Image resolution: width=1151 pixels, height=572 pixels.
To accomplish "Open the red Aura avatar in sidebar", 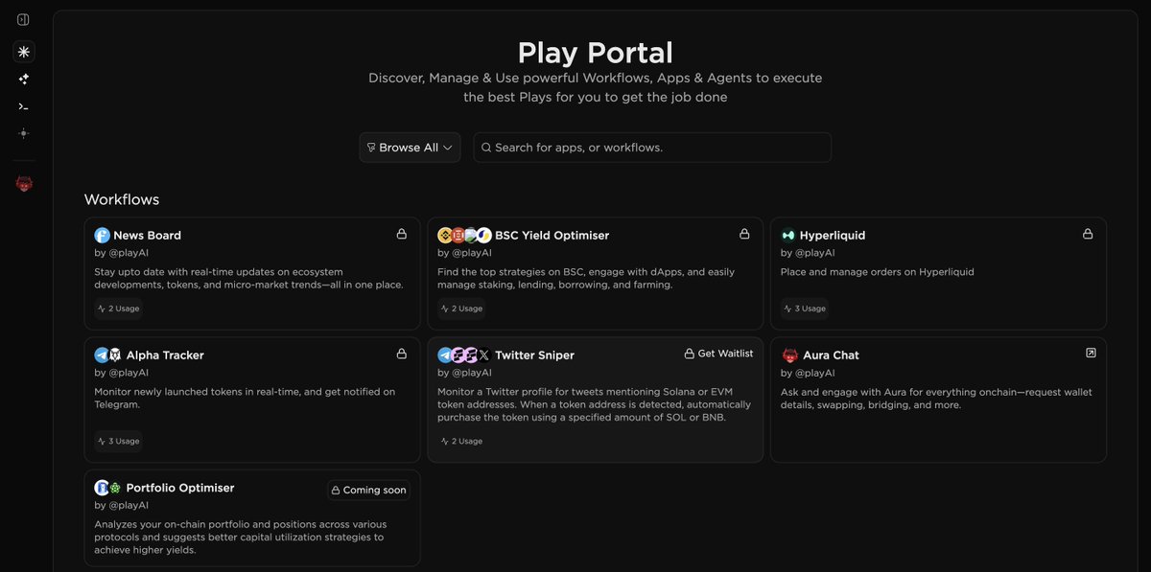I will click(x=23, y=183).
